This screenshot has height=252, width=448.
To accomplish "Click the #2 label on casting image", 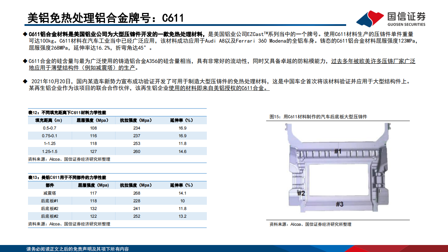I will (x=301, y=193).
